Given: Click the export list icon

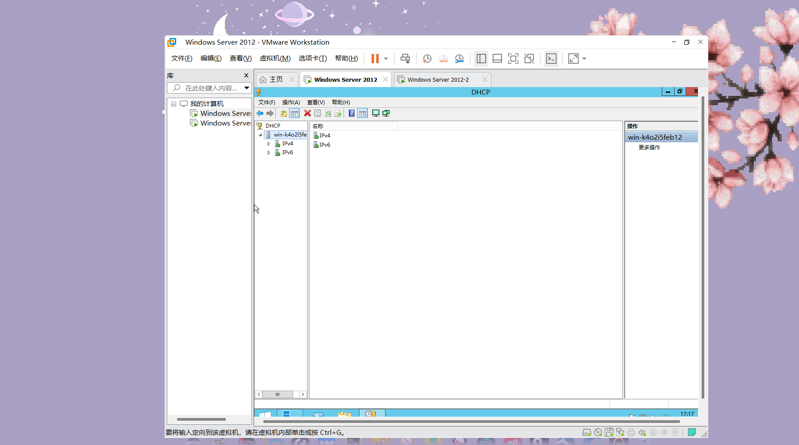Looking at the screenshot, I should pos(339,114).
